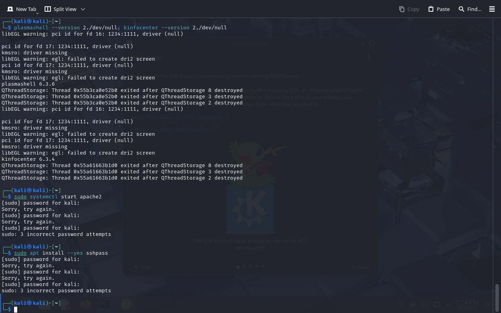Click the cursor at the empty bottom prompt

pos(16,309)
